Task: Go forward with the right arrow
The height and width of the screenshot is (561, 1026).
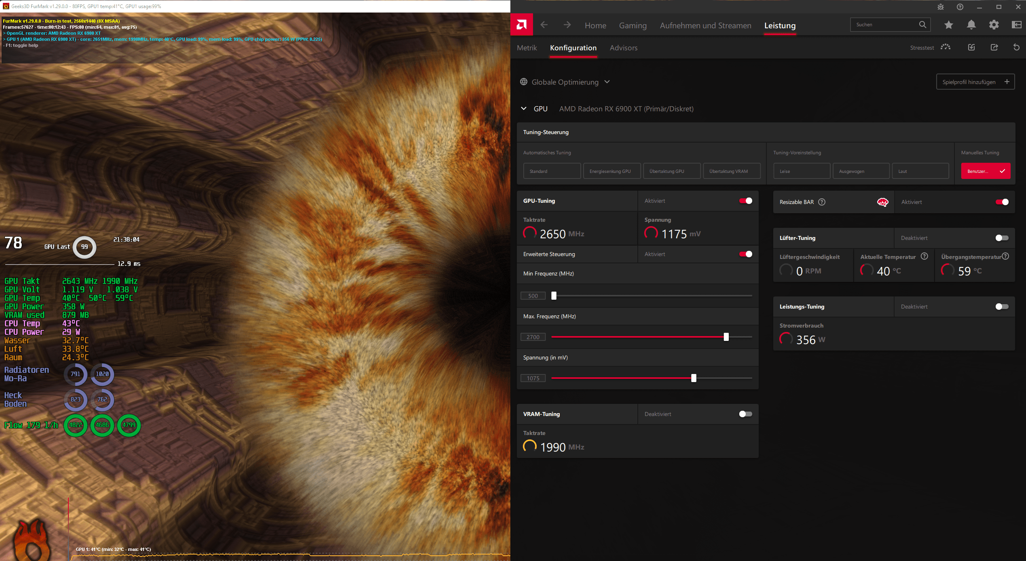Action: pos(567,25)
